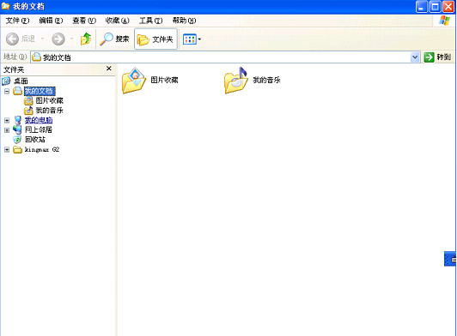Close the Folders pane with X

coord(109,69)
